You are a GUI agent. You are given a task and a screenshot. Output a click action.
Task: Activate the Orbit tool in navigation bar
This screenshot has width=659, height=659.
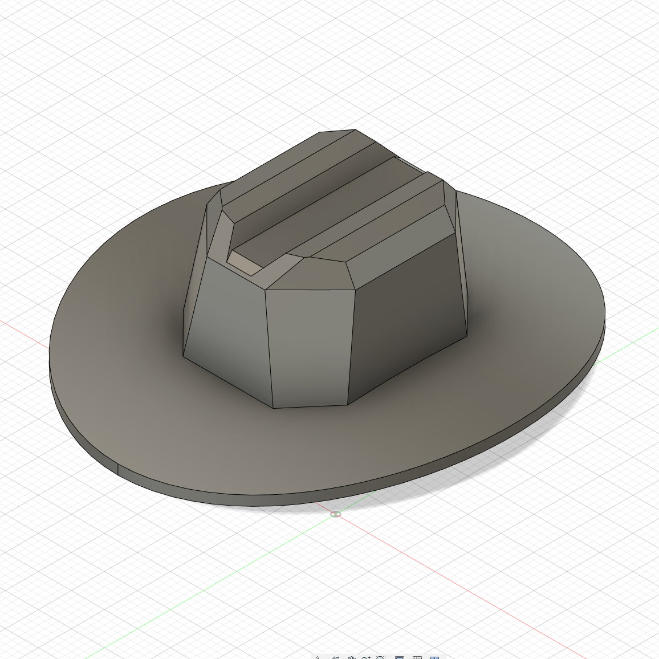pos(318,657)
